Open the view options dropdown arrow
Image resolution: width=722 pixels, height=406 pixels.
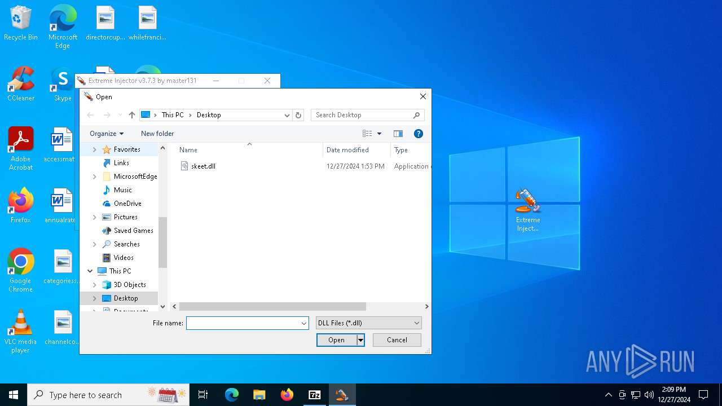click(379, 134)
